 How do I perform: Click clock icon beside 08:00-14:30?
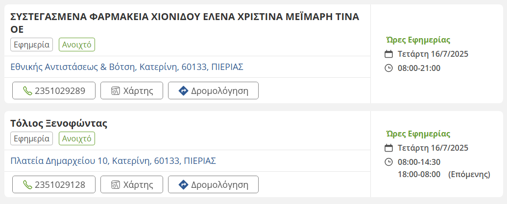(389, 162)
